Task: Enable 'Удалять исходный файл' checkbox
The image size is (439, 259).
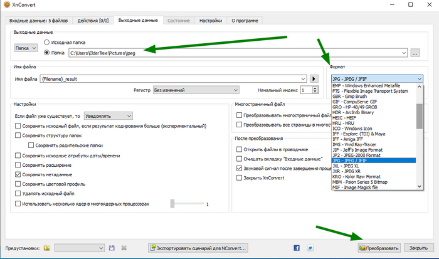Action: 18,194
